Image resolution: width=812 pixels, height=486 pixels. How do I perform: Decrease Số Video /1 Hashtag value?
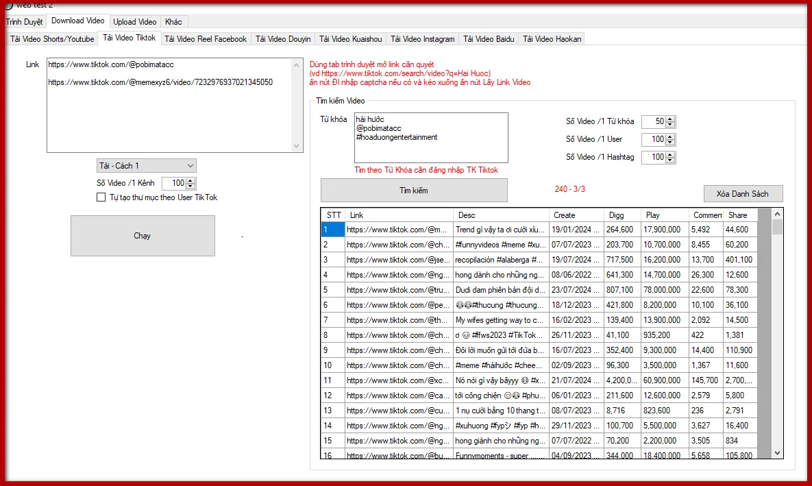[670, 160]
